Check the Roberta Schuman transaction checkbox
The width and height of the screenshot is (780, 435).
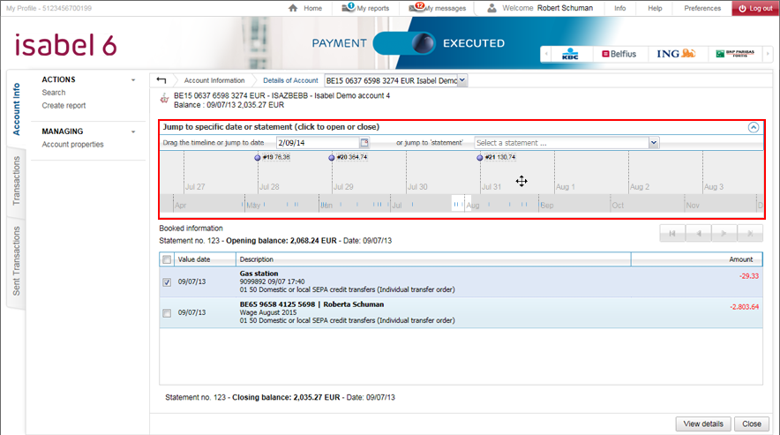tap(167, 313)
